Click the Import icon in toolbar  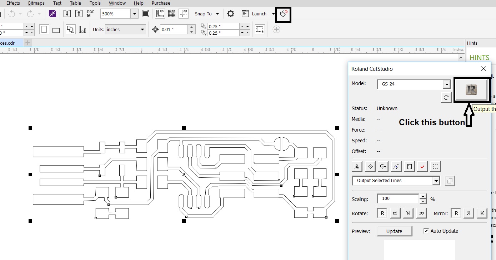click(67, 14)
